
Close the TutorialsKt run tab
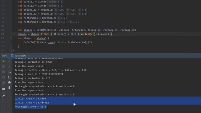tap(29, 56)
